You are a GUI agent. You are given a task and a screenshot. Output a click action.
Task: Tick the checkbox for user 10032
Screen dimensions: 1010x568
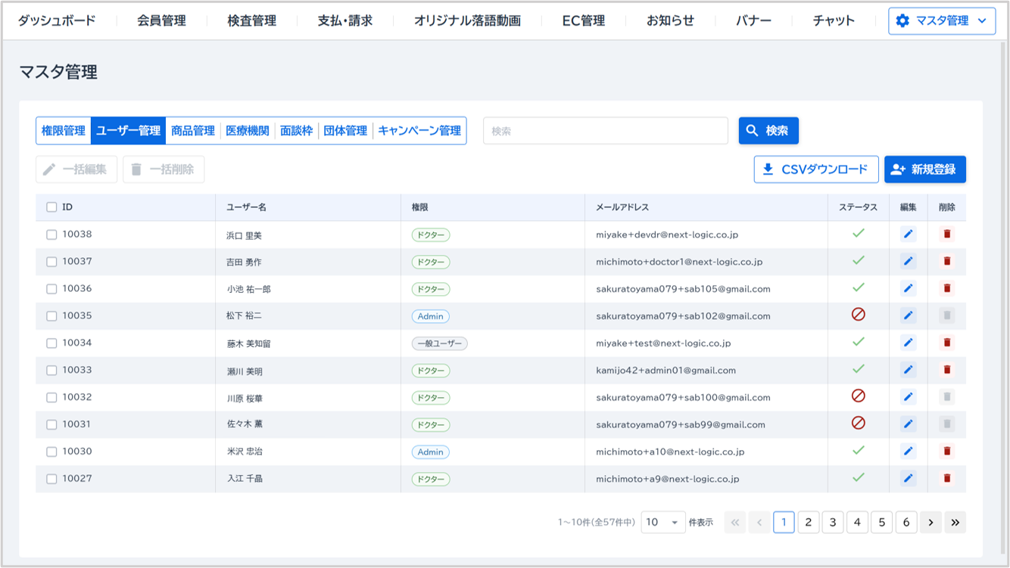click(x=51, y=398)
